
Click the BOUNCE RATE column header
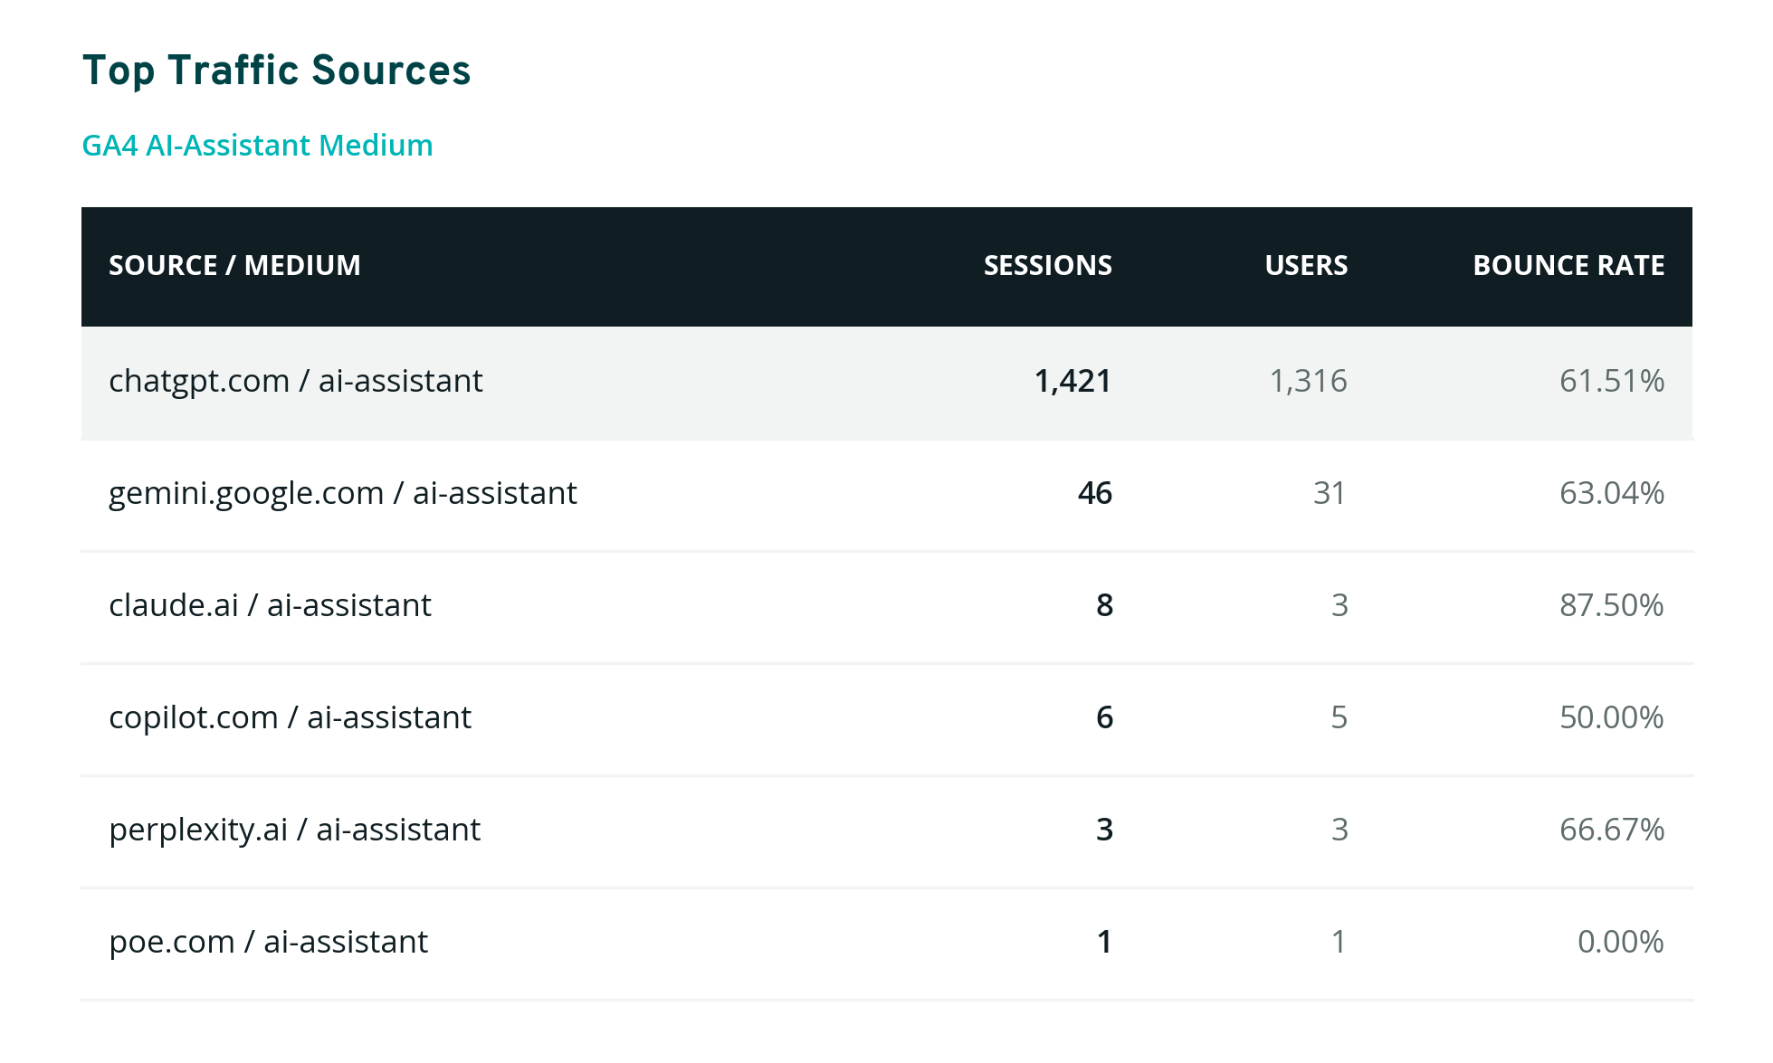tap(1568, 265)
